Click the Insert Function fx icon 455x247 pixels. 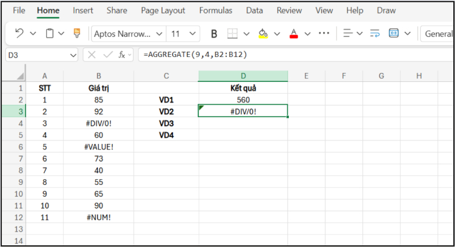coord(122,55)
